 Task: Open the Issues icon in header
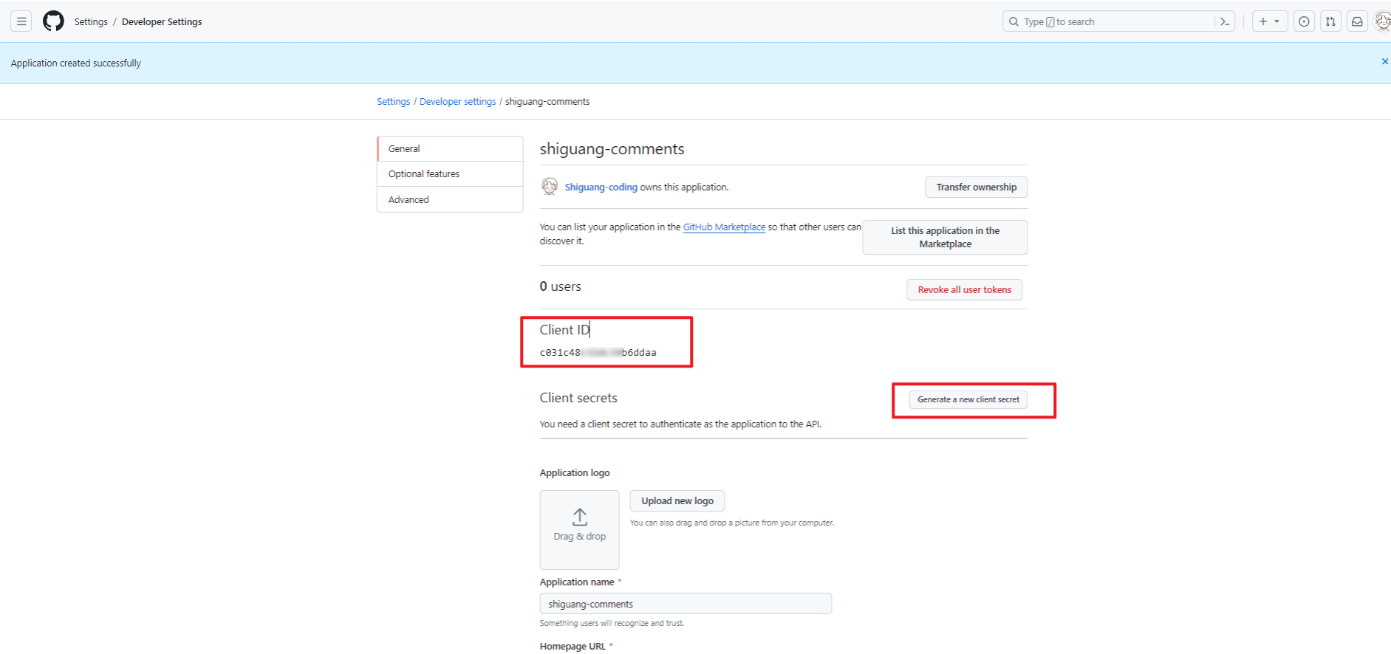1304,21
